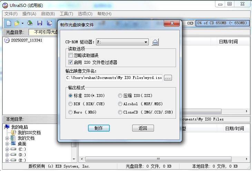Select drive (D:) in local tree
Viewport: 252px width, 171px height.
tap(22, 155)
